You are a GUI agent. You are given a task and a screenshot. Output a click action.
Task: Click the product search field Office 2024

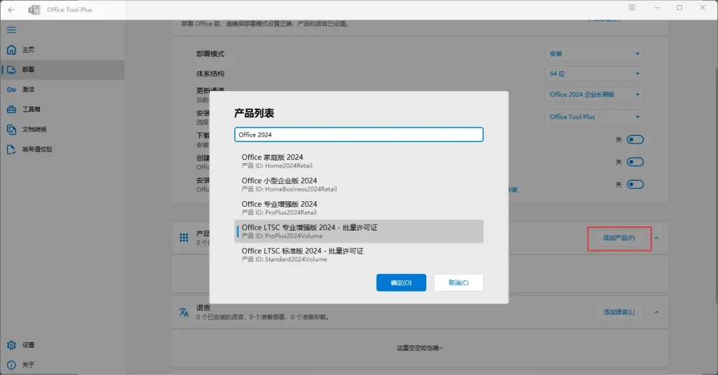tap(358, 135)
